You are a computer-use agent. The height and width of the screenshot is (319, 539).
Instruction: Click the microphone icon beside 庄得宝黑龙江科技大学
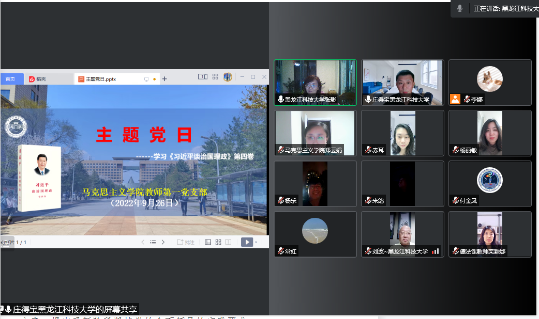pyautogui.click(x=368, y=99)
